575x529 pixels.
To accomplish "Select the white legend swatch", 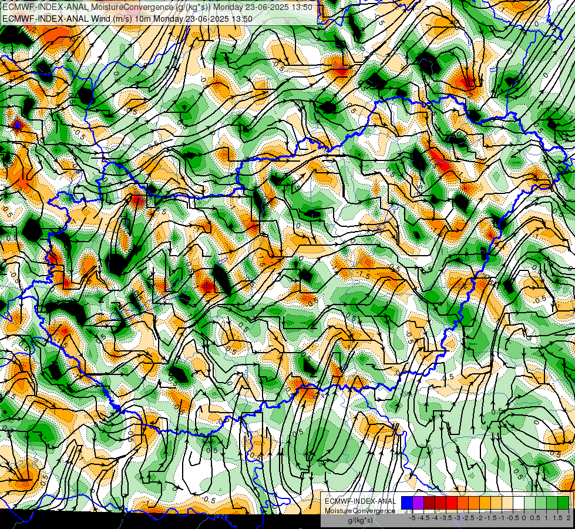I will click(x=519, y=503).
